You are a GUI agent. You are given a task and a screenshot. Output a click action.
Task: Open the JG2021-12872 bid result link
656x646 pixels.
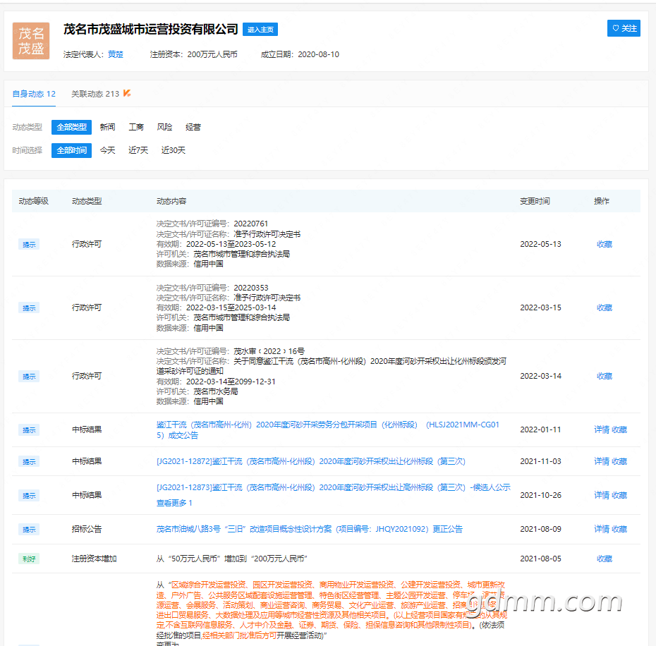[x=311, y=461]
